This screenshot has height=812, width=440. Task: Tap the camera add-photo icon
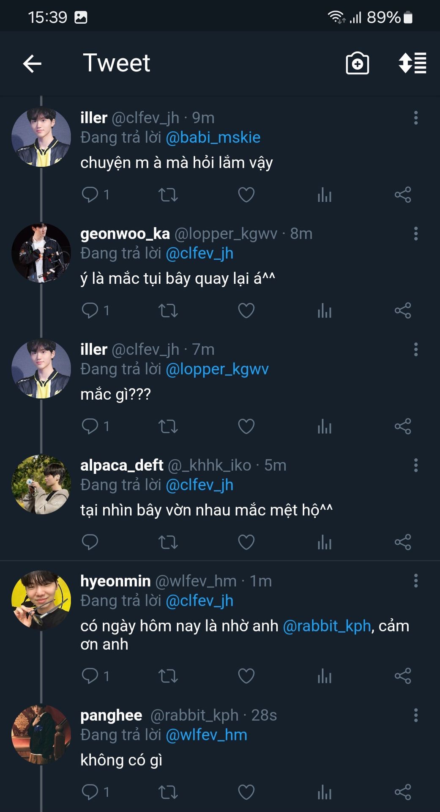(357, 63)
